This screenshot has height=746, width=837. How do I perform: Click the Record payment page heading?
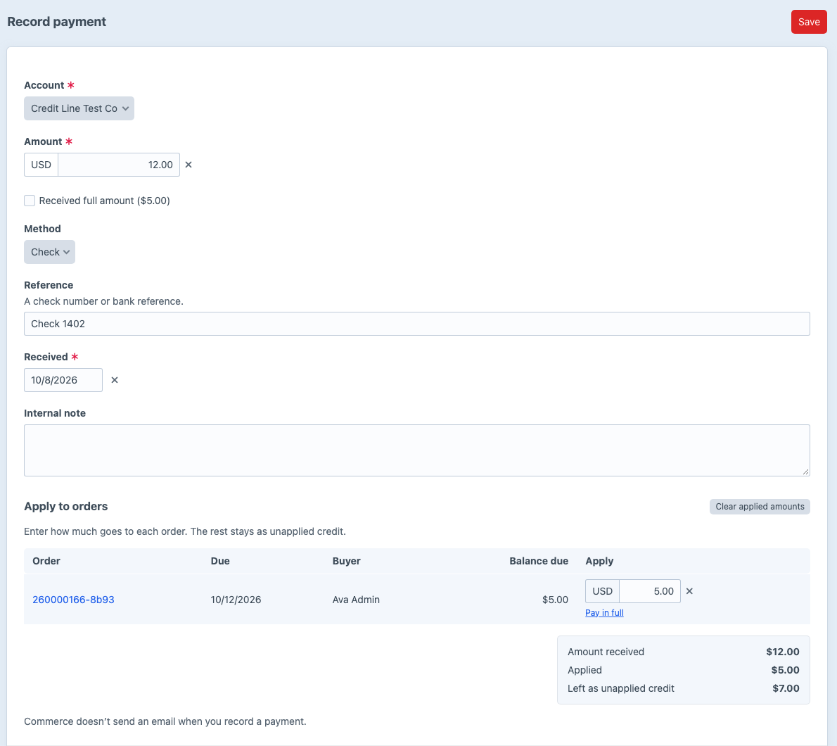(x=56, y=22)
